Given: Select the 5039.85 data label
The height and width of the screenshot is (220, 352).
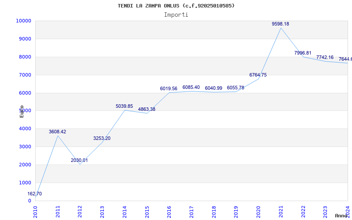Looking at the screenshot, I should (x=124, y=106).
